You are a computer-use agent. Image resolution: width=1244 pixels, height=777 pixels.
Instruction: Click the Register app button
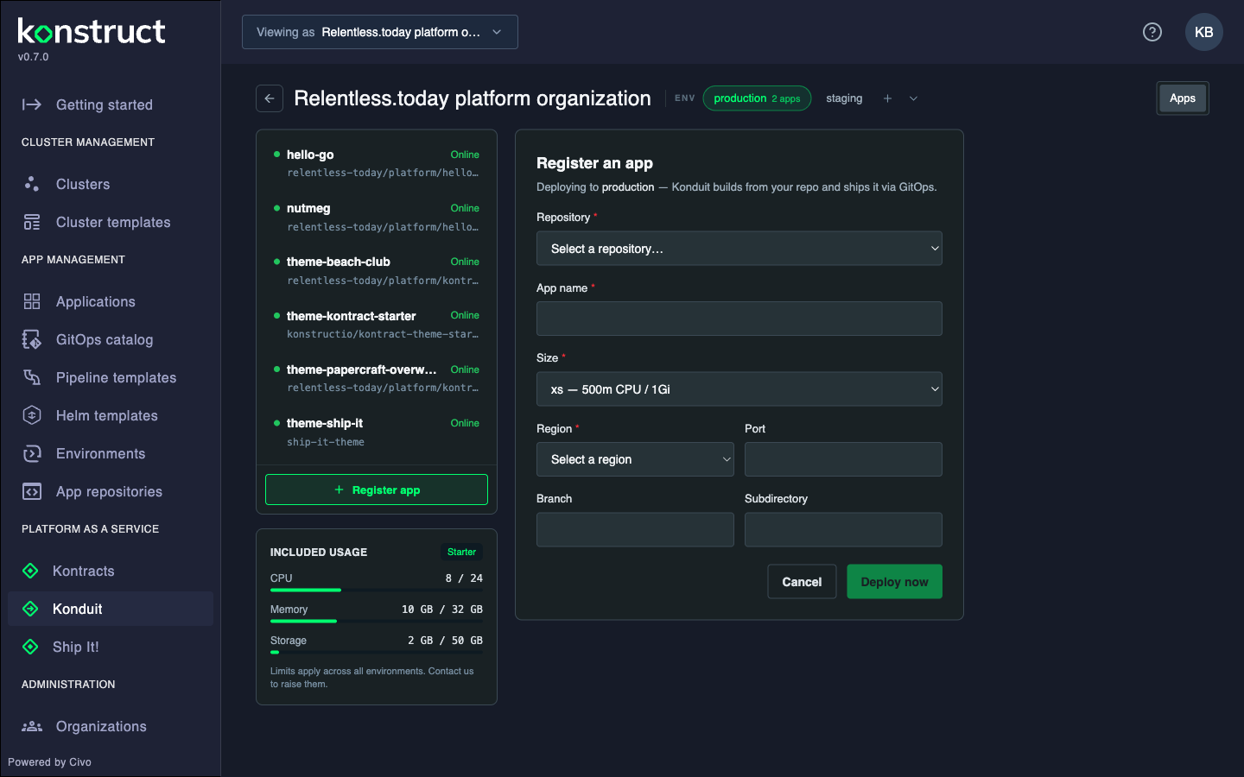[377, 490]
